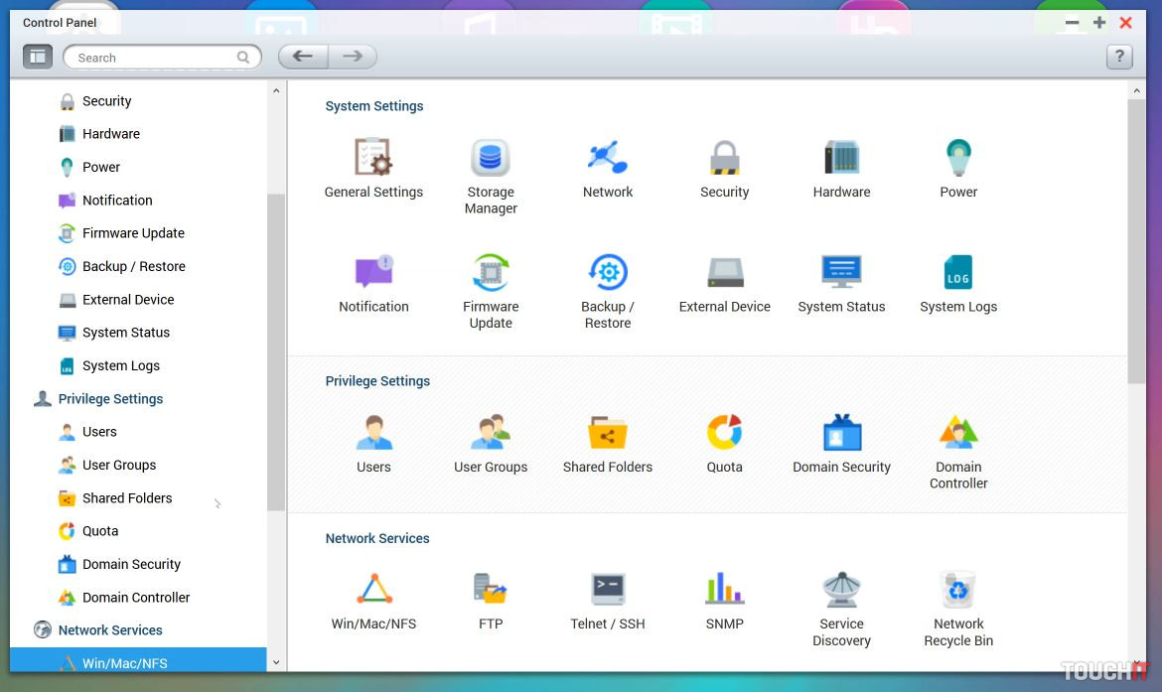1162x692 pixels.
Task: Select Shared Folders in the sidebar
Action: pos(127,498)
